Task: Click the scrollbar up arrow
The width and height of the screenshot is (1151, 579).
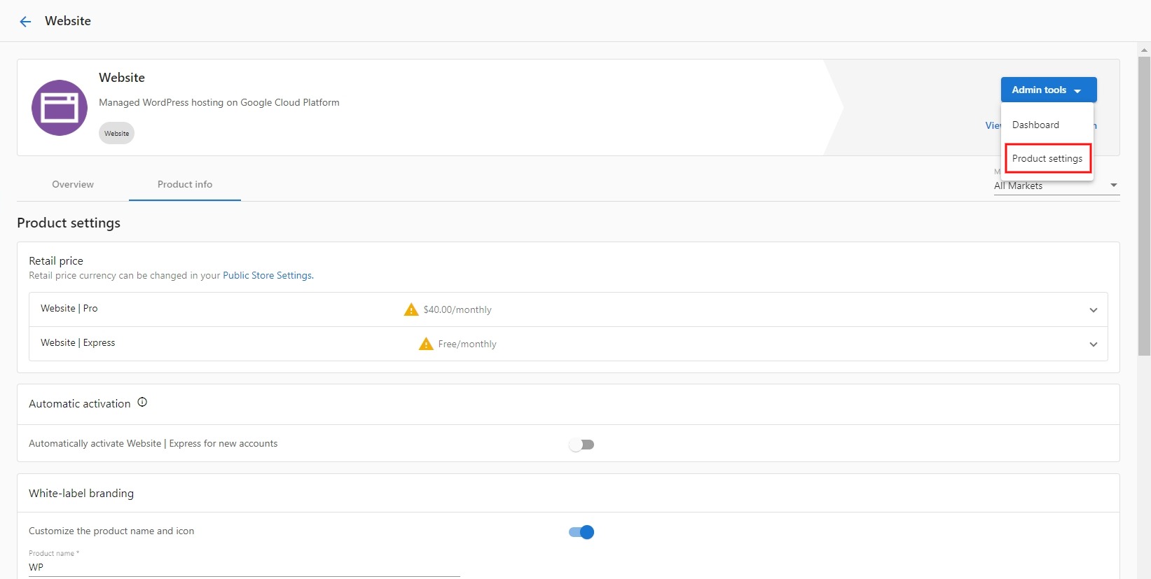Action: pos(1144,50)
